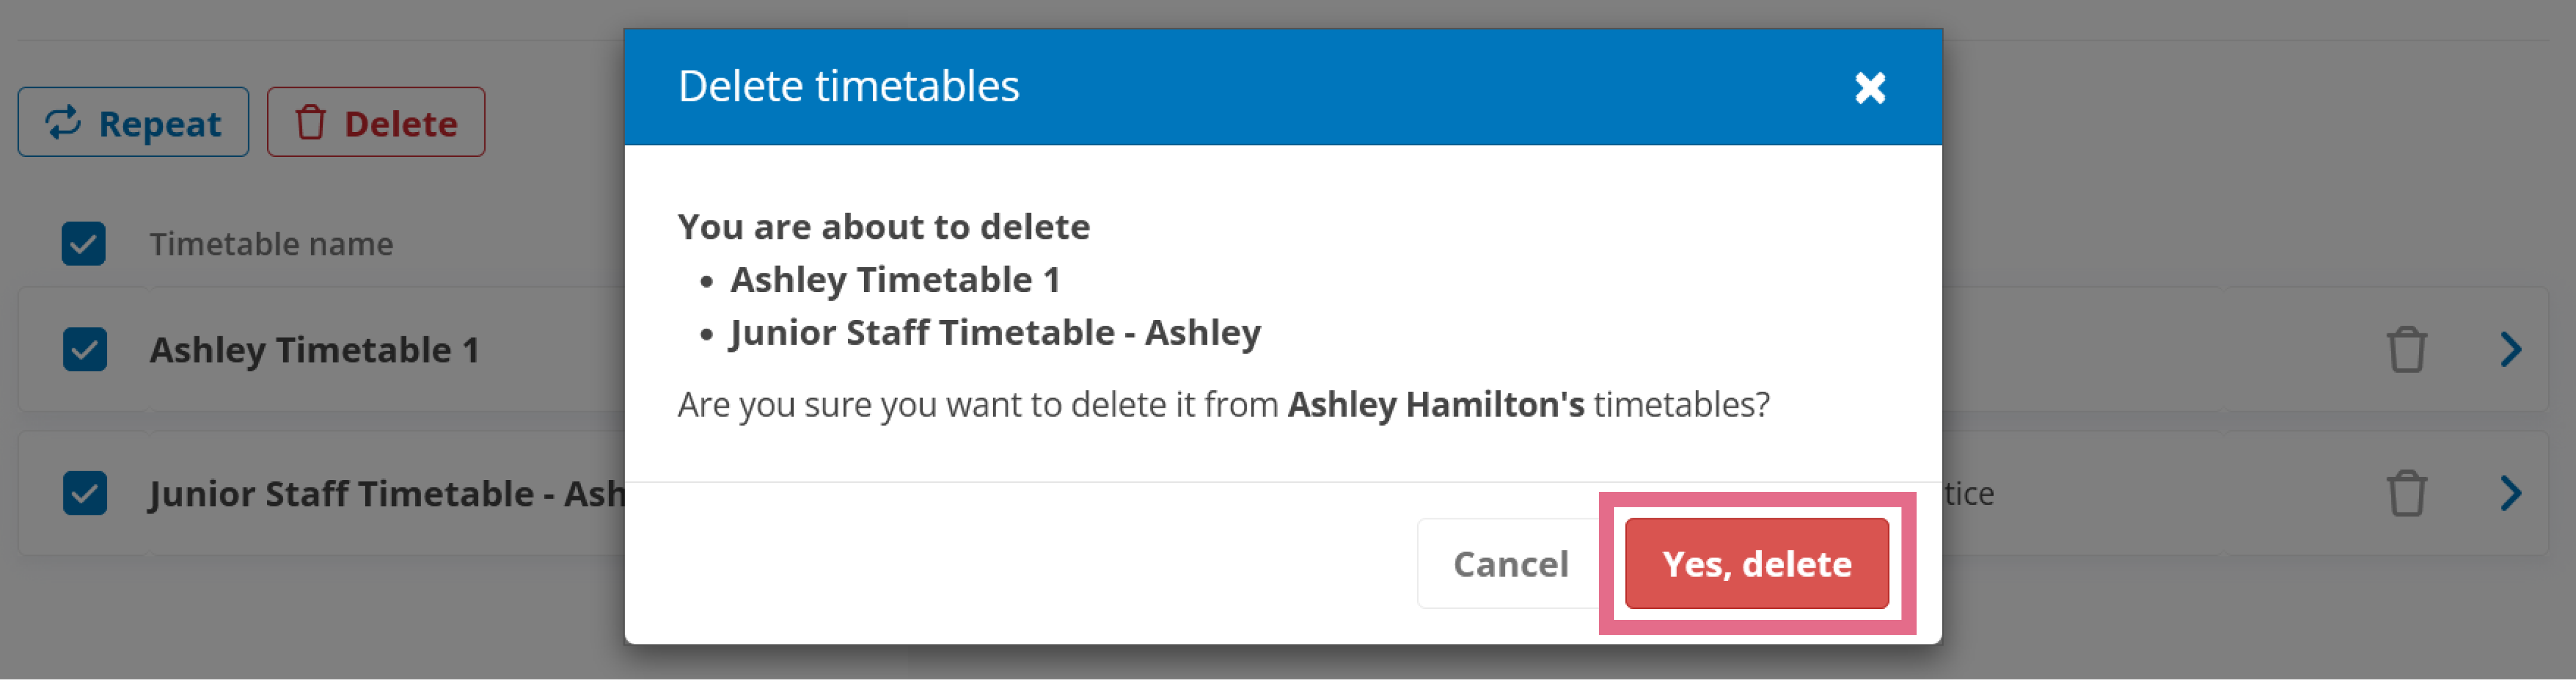This screenshot has width=2576, height=680.
Task: Toggle the select-all checkbox beside Timetable name
Action: coord(84,243)
